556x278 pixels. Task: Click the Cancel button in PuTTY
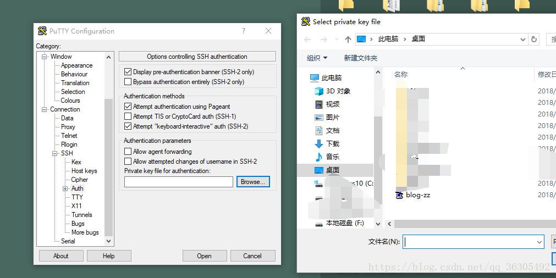point(253,255)
